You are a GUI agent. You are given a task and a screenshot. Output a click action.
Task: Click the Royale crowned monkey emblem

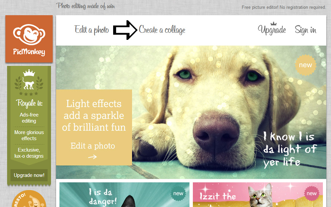point(29,82)
